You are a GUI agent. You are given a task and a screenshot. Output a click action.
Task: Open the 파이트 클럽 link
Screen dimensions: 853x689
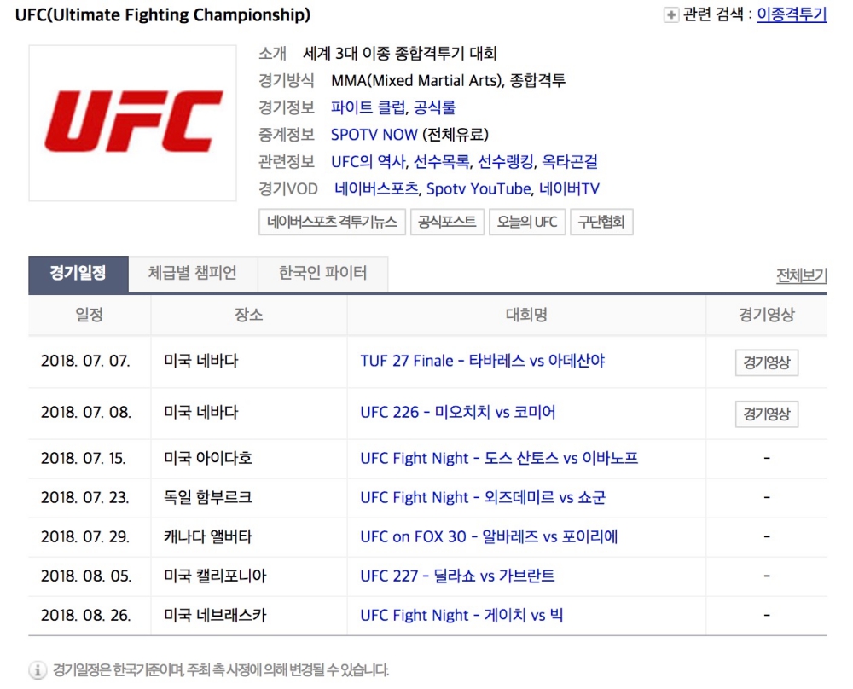[368, 107]
